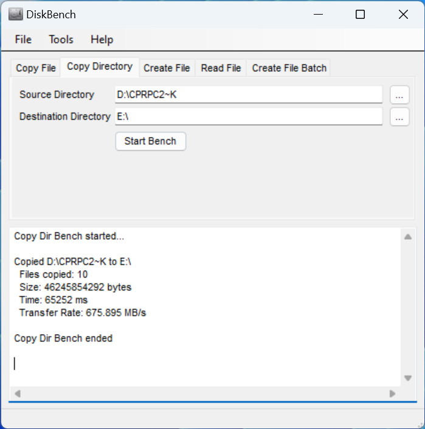Click the Source Directory label

coord(57,95)
